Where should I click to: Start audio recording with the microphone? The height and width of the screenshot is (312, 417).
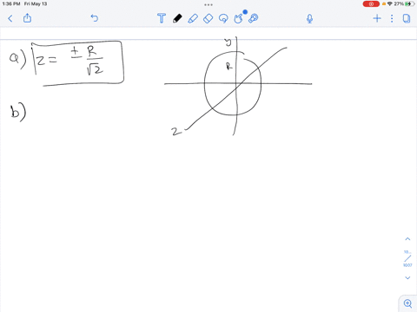[x=309, y=19]
